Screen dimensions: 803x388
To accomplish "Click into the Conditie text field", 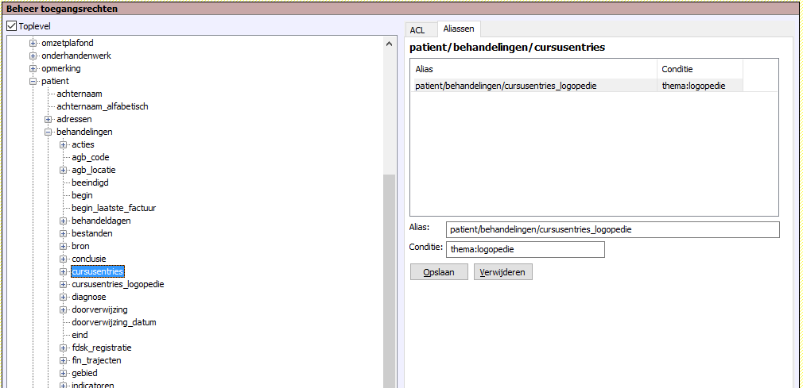I will pos(525,249).
